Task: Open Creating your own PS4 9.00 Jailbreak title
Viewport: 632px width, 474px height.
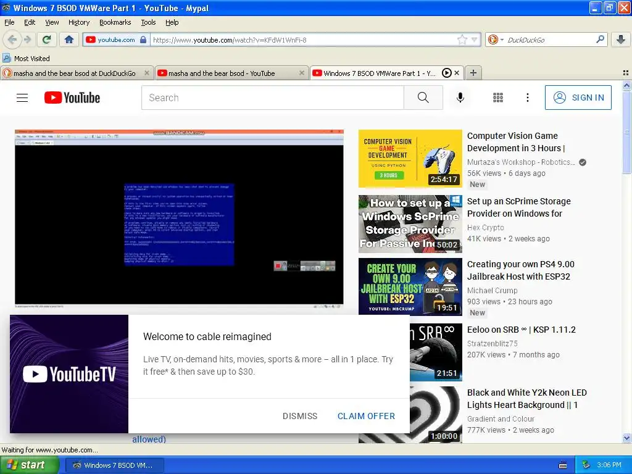Action: (x=521, y=270)
